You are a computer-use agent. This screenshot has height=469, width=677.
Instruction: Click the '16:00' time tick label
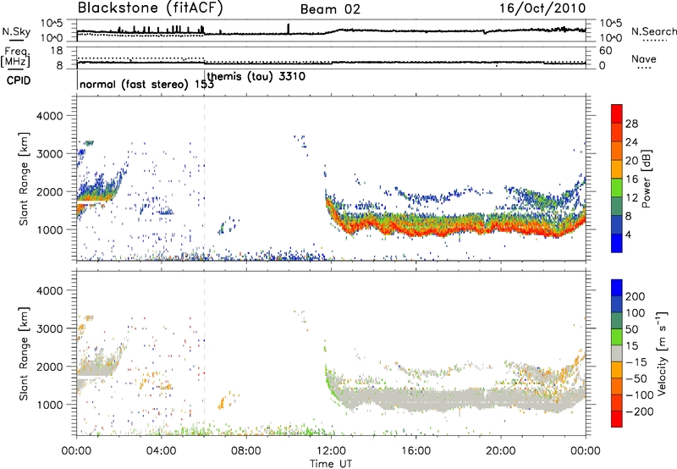[416, 451]
